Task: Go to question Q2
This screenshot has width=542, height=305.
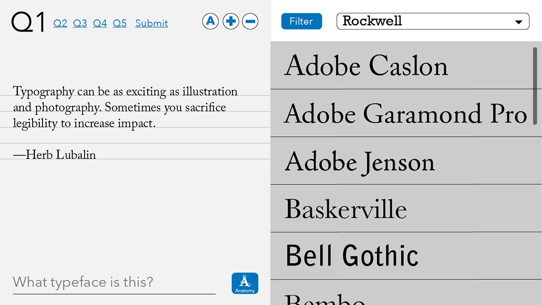Action: click(x=60, y=23)
